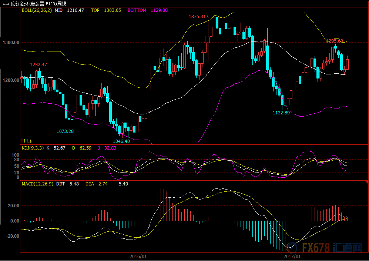Click the 2016/01 date on time axis
369x261 pixels.
[138, 256]
